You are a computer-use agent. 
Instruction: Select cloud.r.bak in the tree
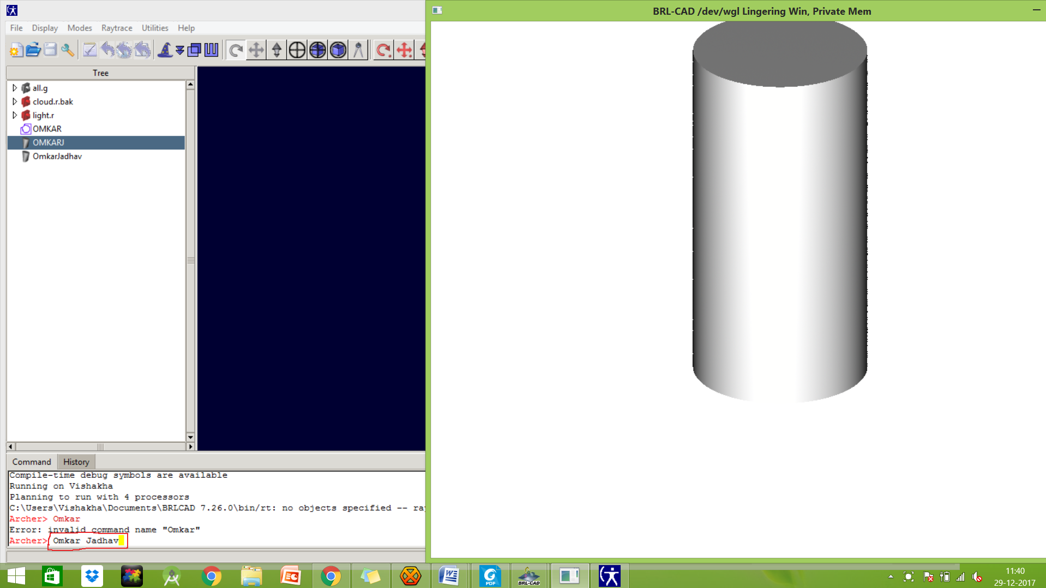(52, 101)
